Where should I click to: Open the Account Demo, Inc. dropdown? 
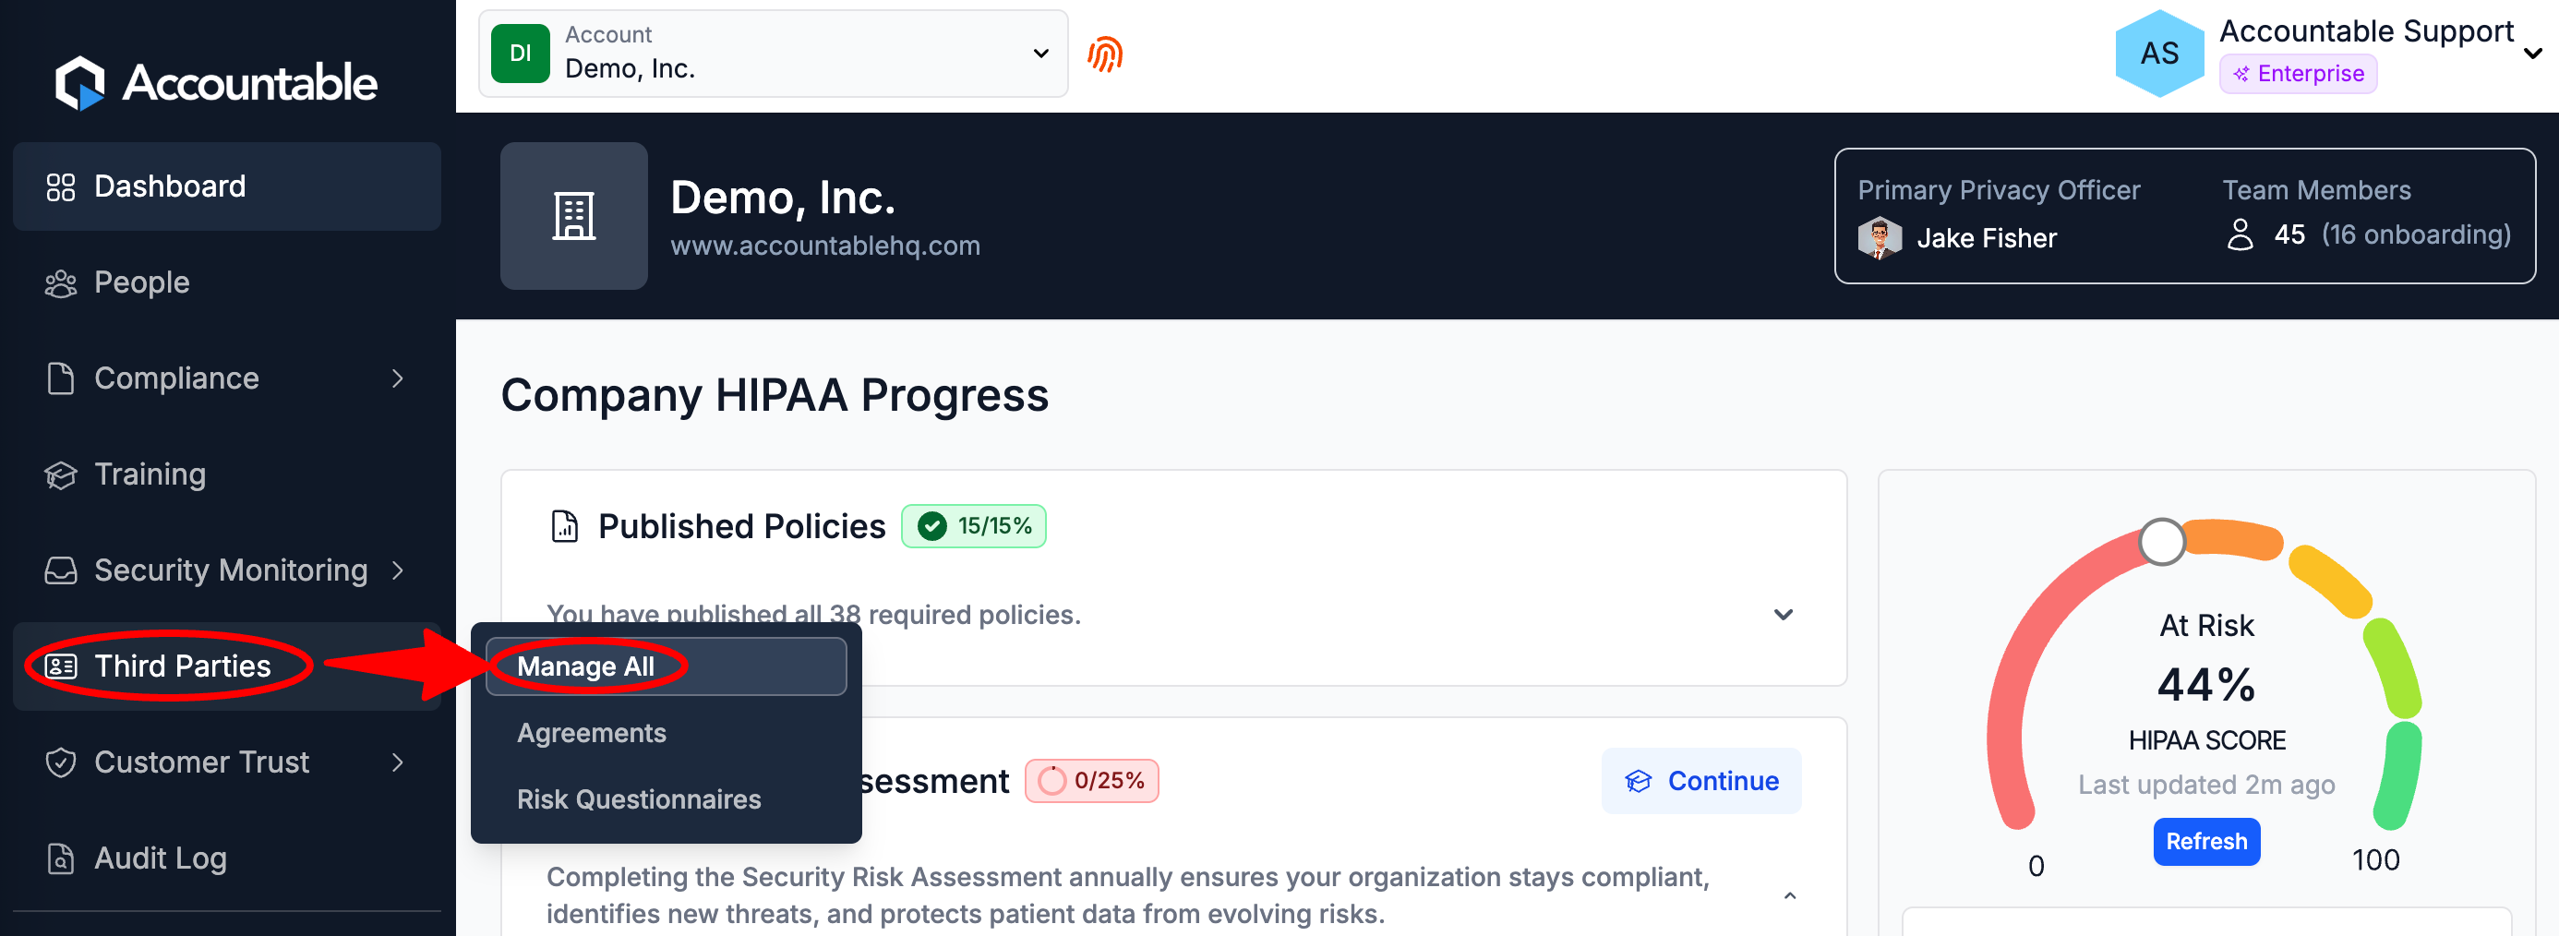[x=773, y=54]
